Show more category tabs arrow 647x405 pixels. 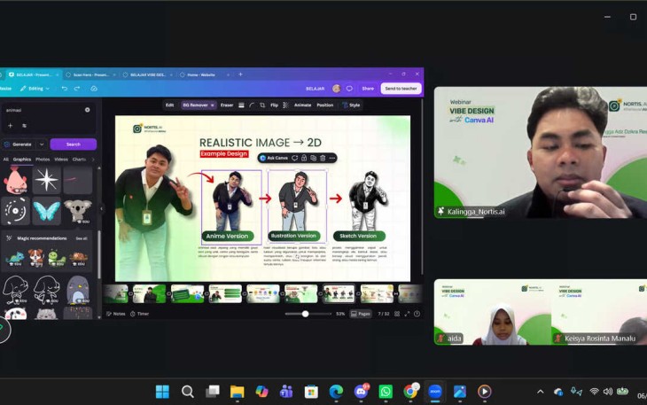tap(93, 160)
